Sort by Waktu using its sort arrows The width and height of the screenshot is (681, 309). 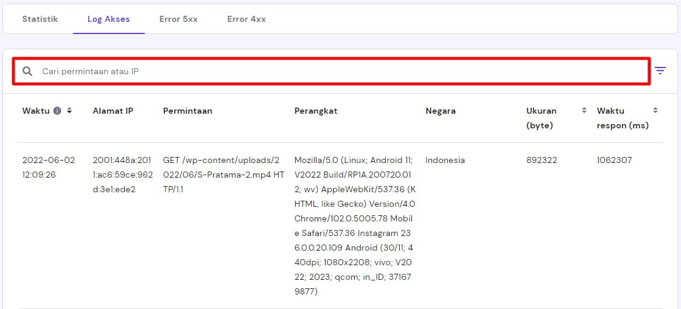[69, 111]
